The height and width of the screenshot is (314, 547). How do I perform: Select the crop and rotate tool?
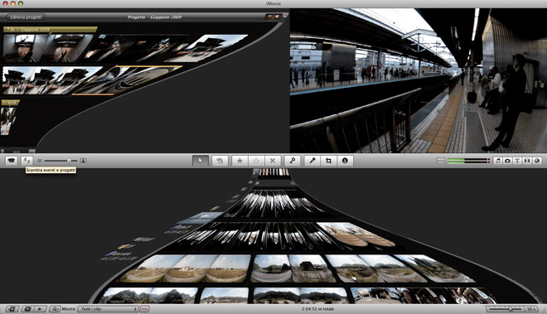329,161
